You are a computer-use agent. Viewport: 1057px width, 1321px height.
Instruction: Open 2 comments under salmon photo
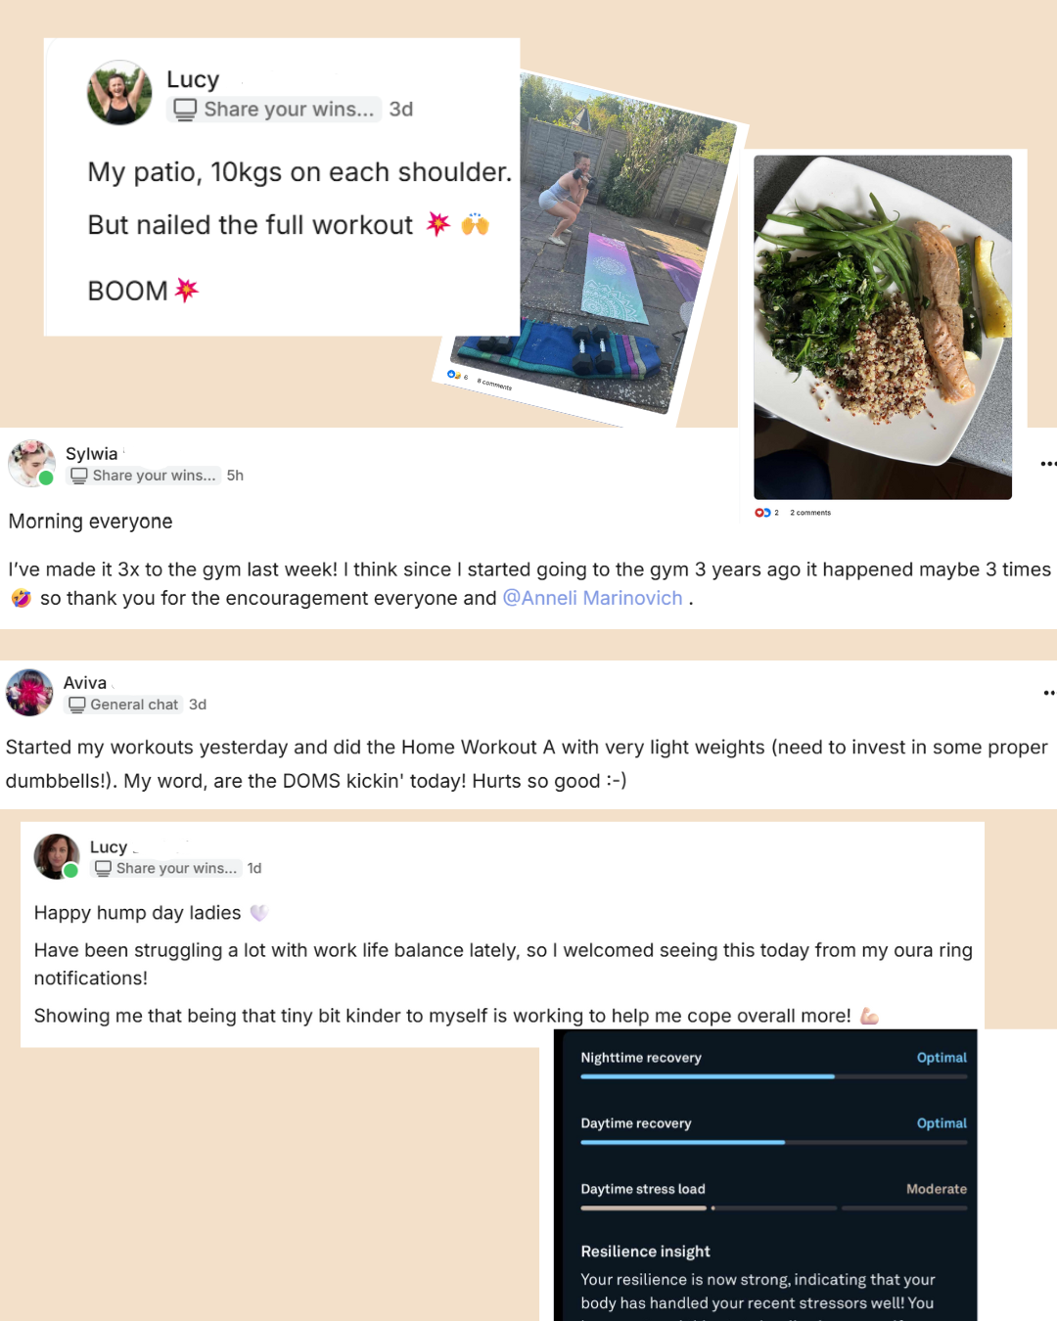810,513
